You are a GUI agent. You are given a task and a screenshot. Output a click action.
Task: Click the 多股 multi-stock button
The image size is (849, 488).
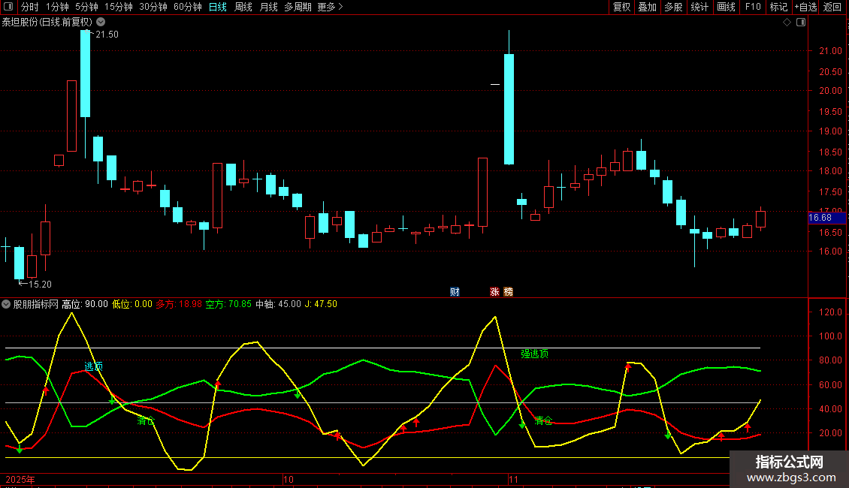point(673,7)
